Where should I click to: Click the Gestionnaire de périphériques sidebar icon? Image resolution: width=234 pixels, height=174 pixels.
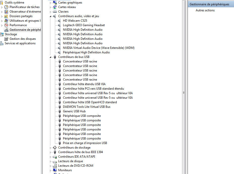(x=6, y=30)
